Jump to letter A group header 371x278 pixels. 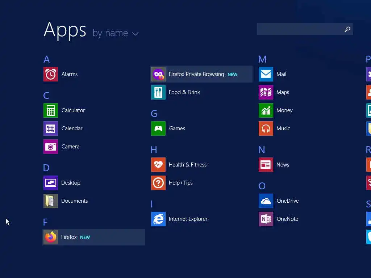47,59
